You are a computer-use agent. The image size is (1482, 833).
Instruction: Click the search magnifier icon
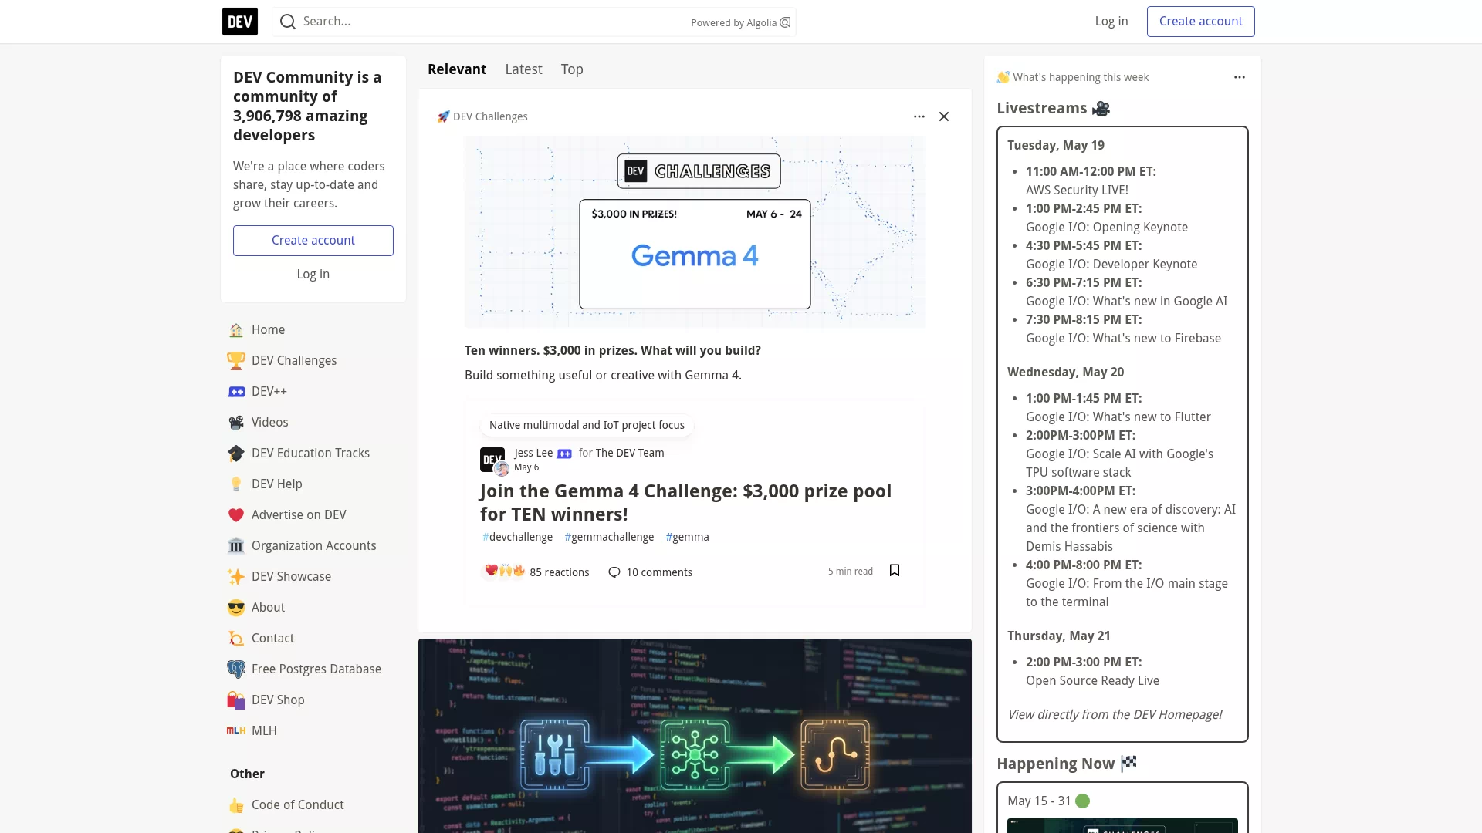point(288,22)
